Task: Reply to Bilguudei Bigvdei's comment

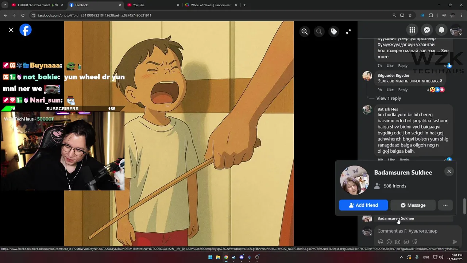Action: 403,90
